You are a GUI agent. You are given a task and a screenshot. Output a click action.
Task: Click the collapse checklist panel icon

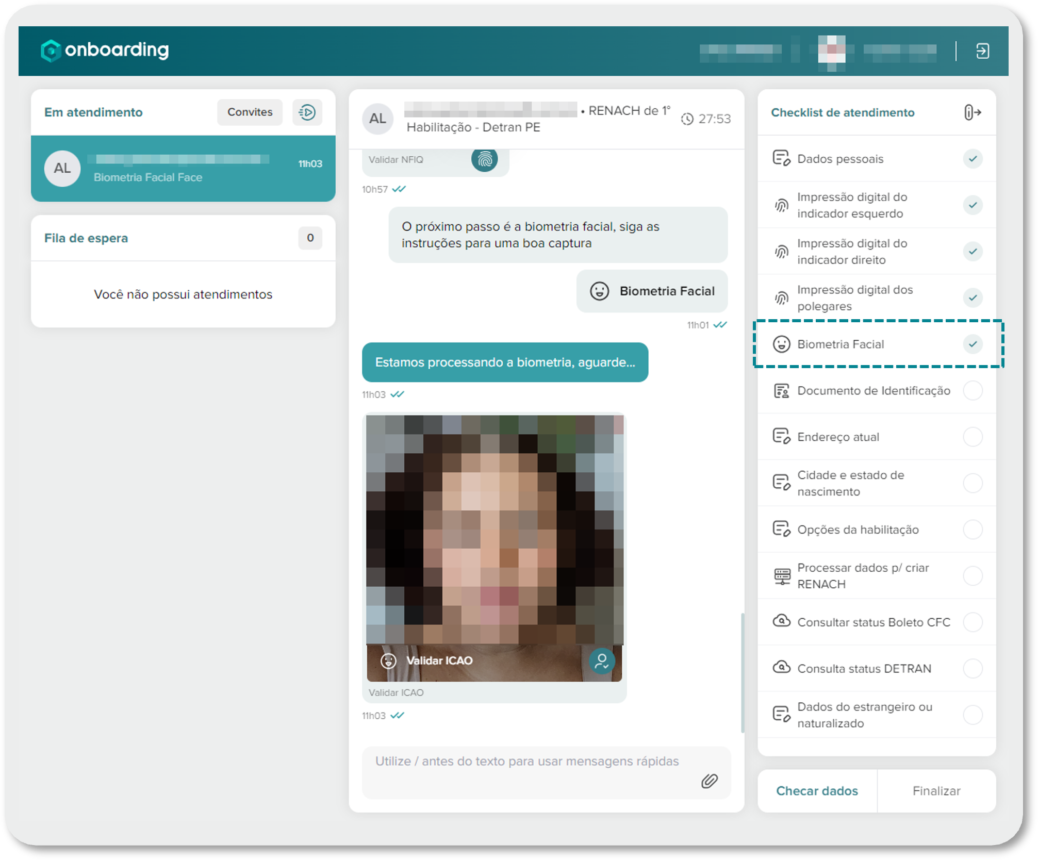click(972, 112)
